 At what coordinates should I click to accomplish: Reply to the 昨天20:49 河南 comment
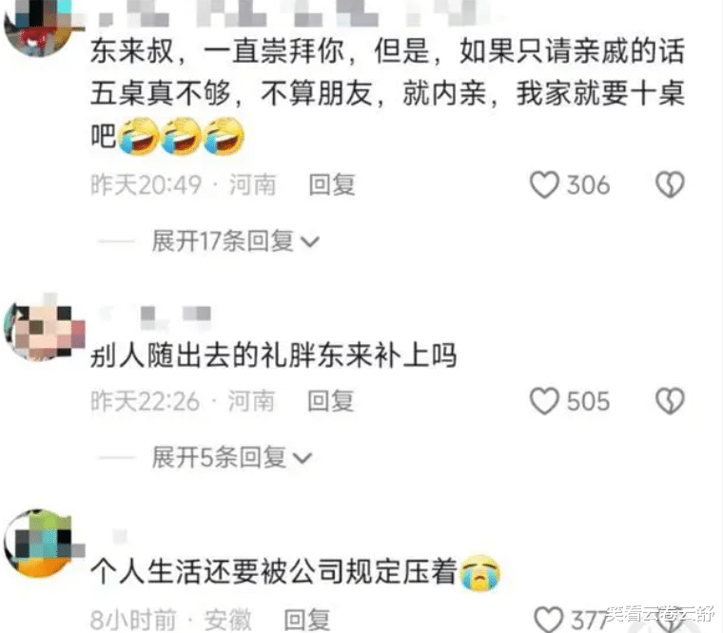point(332,184)
